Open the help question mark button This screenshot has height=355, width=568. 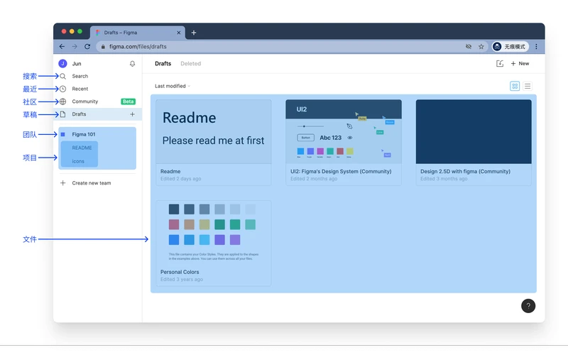tap(528, 306)
